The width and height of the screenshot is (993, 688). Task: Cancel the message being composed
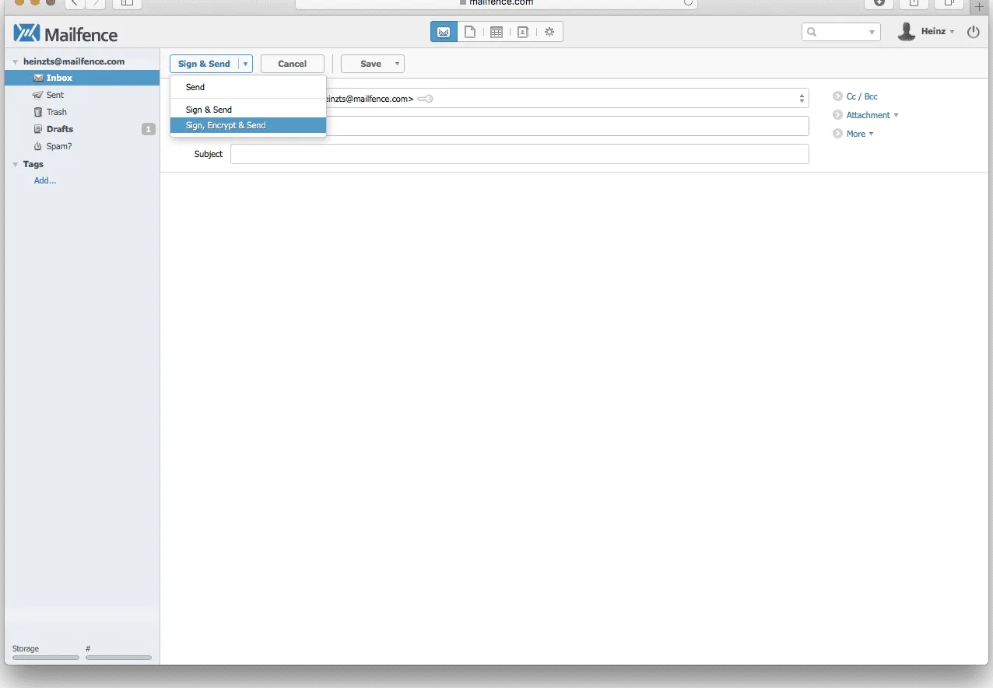pos(292,64)
